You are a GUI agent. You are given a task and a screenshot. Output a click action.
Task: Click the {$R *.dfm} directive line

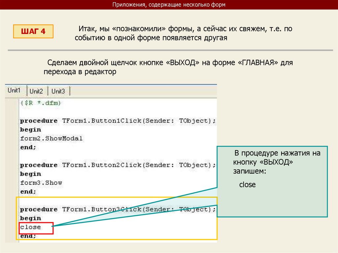[x=40, y=103]
